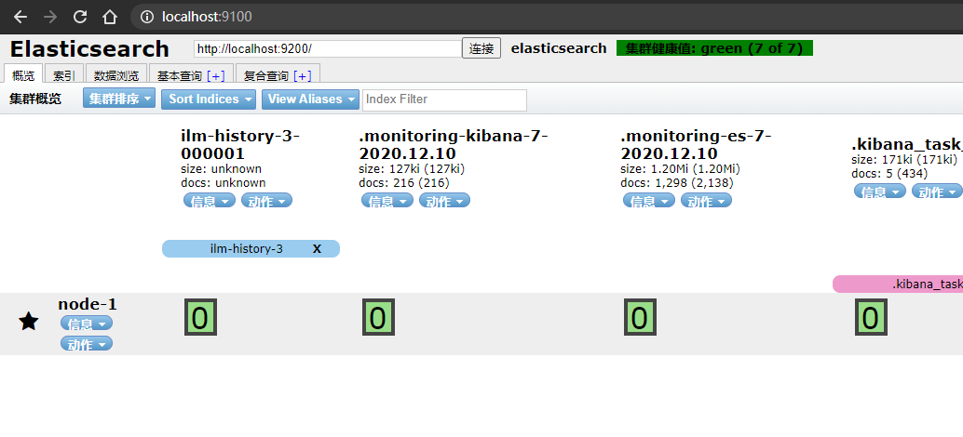Switch to the 数据浏览 tab

click(116, 74)
